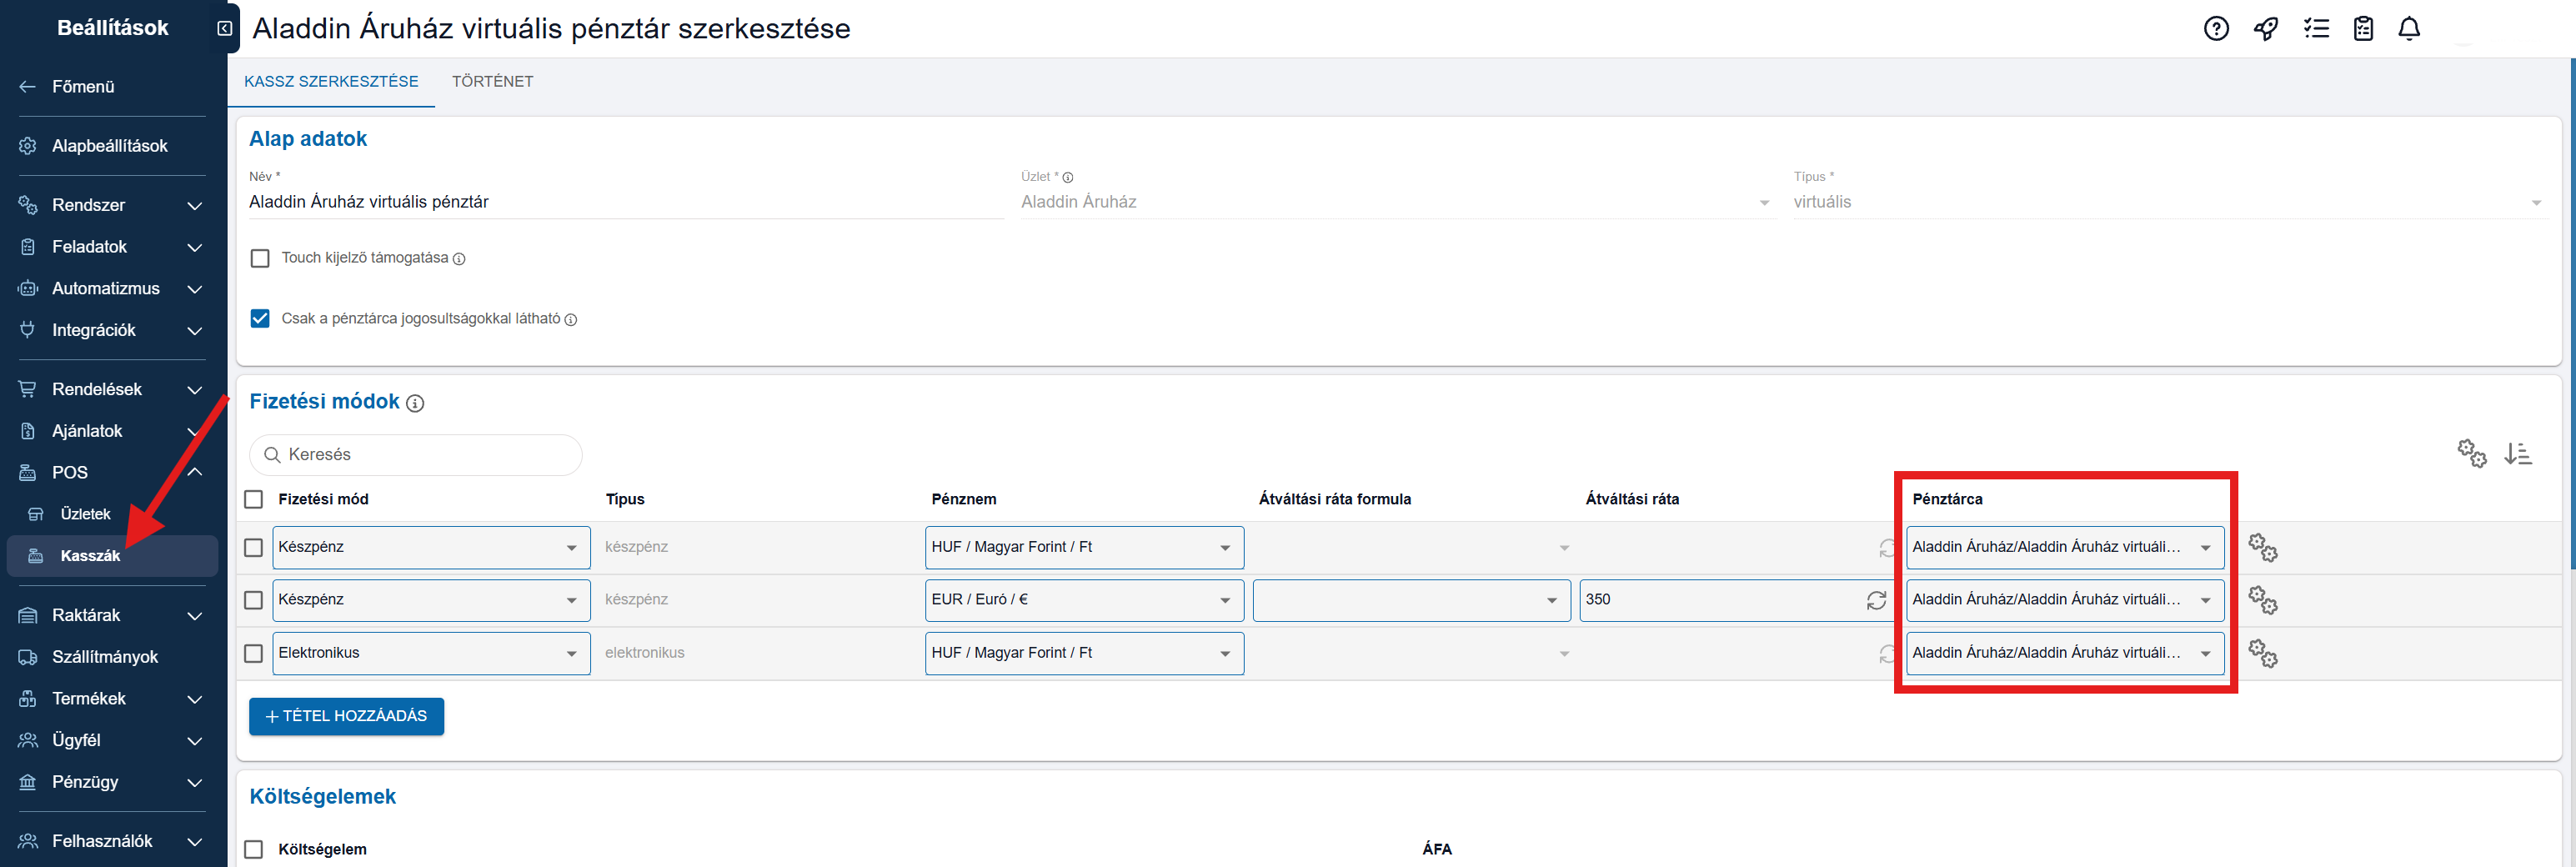Select all payment methods header checkbox

coord(254,499)
